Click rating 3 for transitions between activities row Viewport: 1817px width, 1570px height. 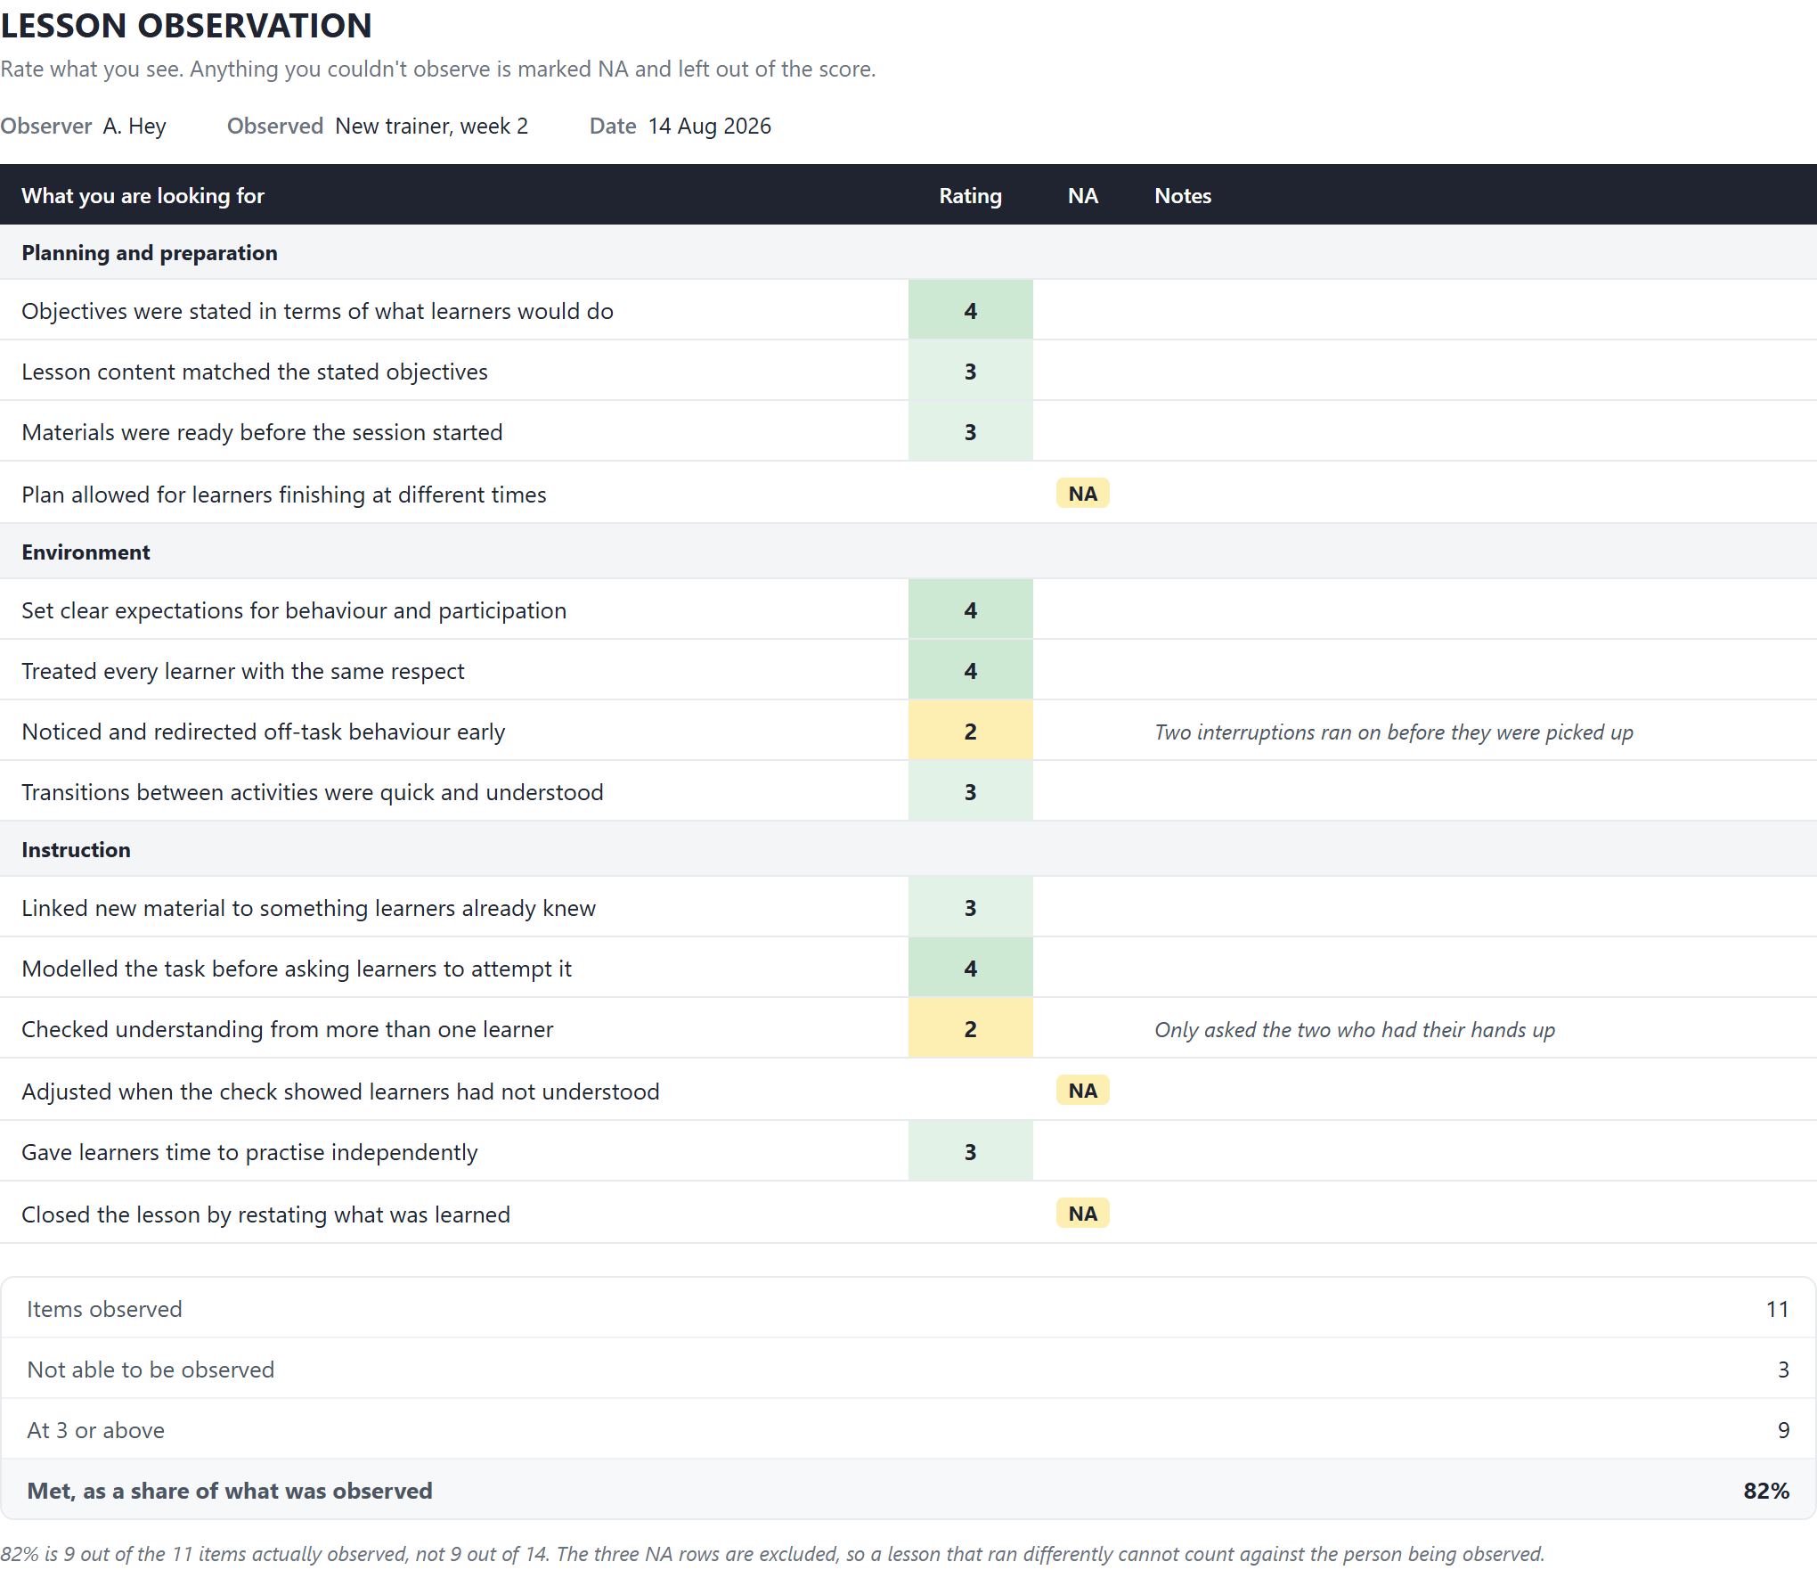(x=970, y=791)
